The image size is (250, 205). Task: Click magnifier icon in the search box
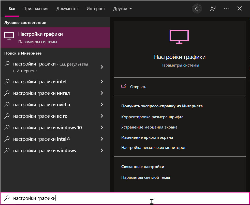tap(7, 198)
